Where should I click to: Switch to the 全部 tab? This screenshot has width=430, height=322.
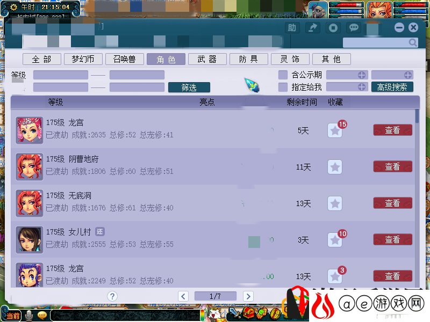pos(42,59)
